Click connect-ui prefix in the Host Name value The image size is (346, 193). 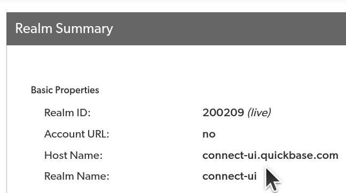click(x=230, y=156)
